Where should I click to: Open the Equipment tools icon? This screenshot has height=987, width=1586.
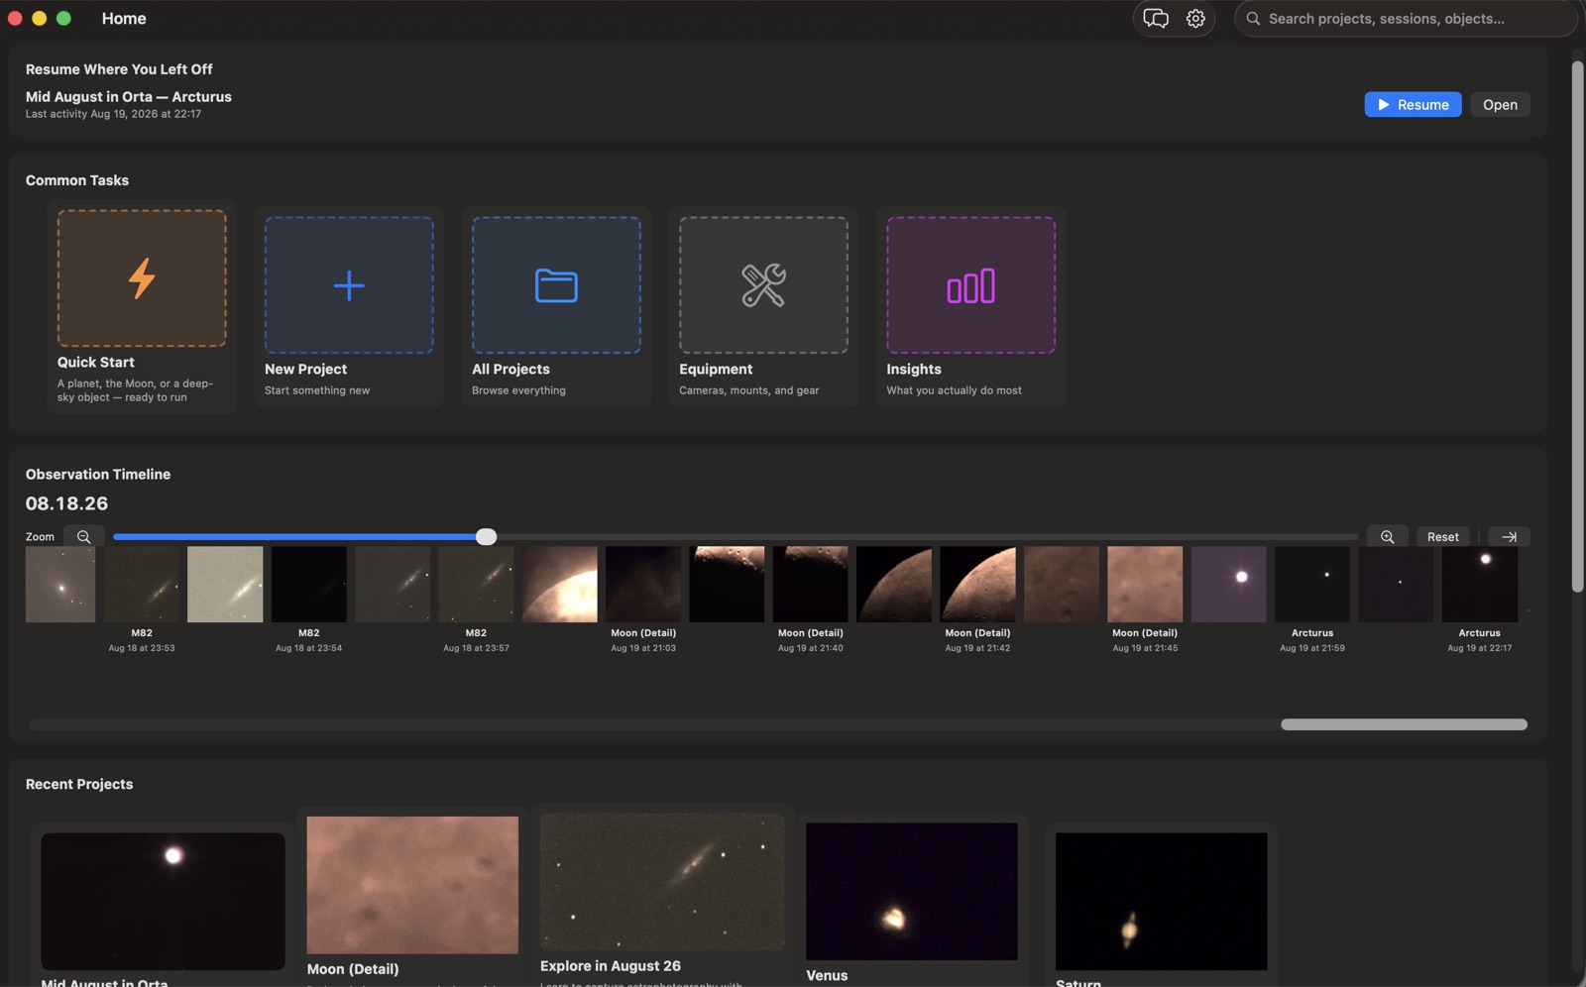(763, 285)
